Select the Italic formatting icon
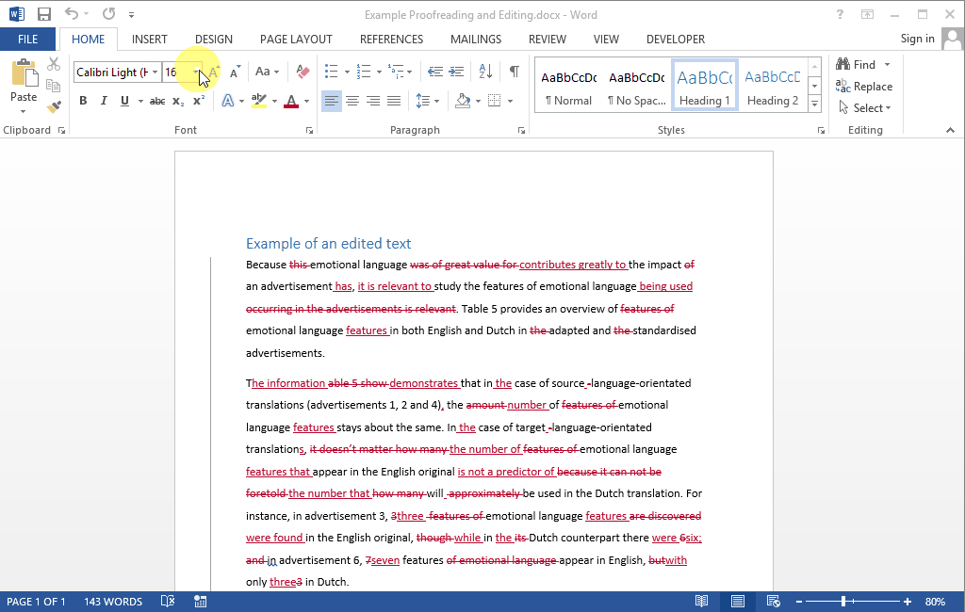This screenshot has height=612, width=965. coord(104,100)
